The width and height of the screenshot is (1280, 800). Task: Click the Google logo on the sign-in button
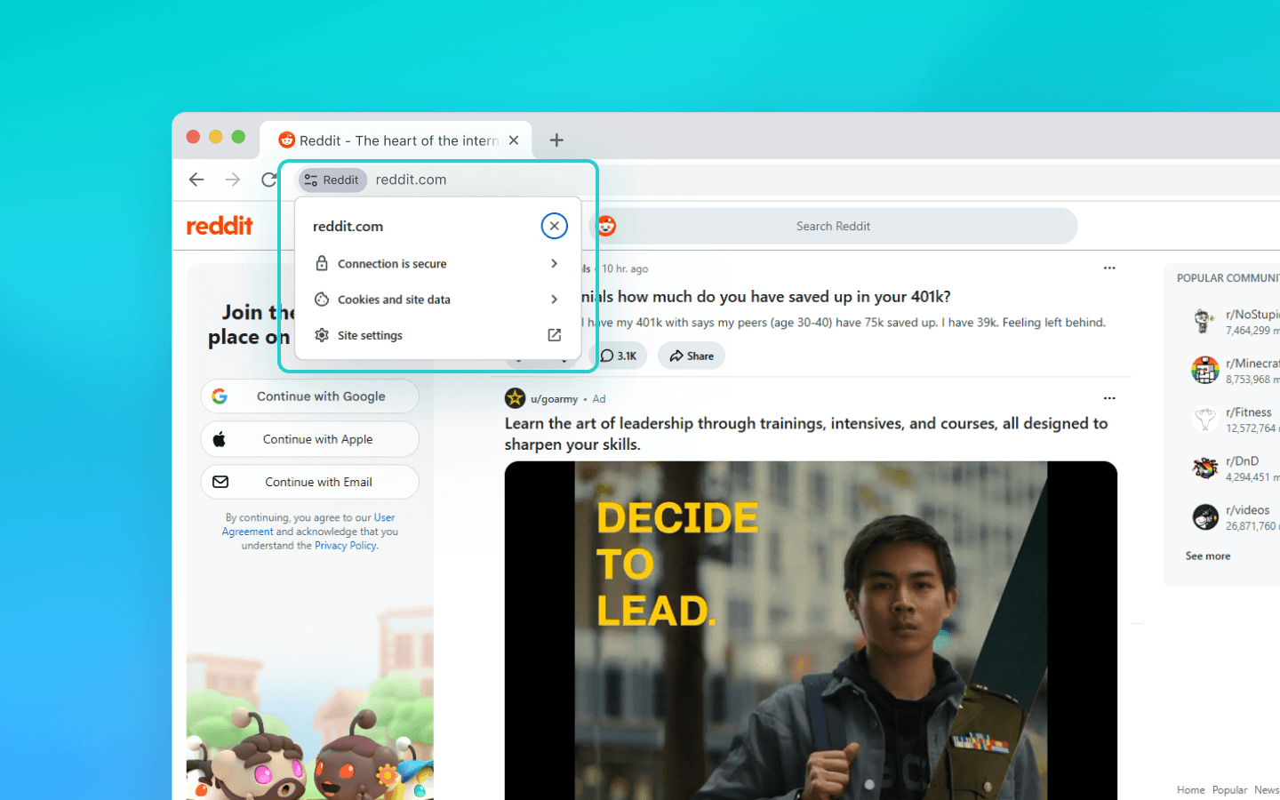click(x=220, y=396)
